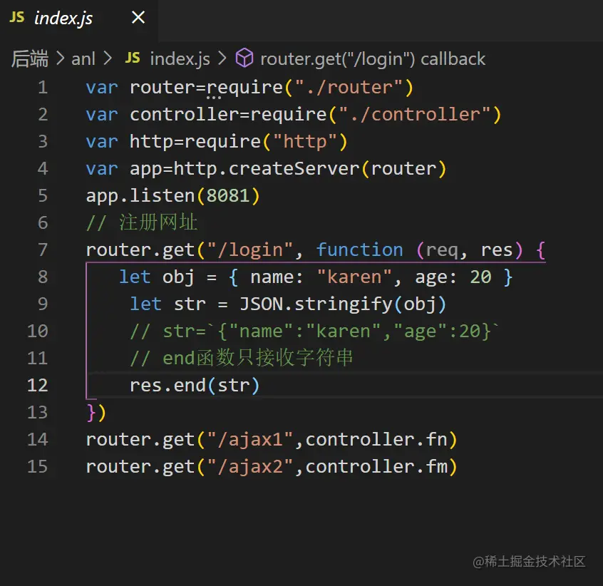Viewport: 603px width, 586px height.
Task: Click line number 12 in gutter
Action: click(37, 385)
